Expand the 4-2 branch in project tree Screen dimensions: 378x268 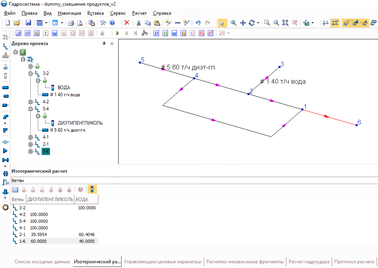(x=31, y=102)
